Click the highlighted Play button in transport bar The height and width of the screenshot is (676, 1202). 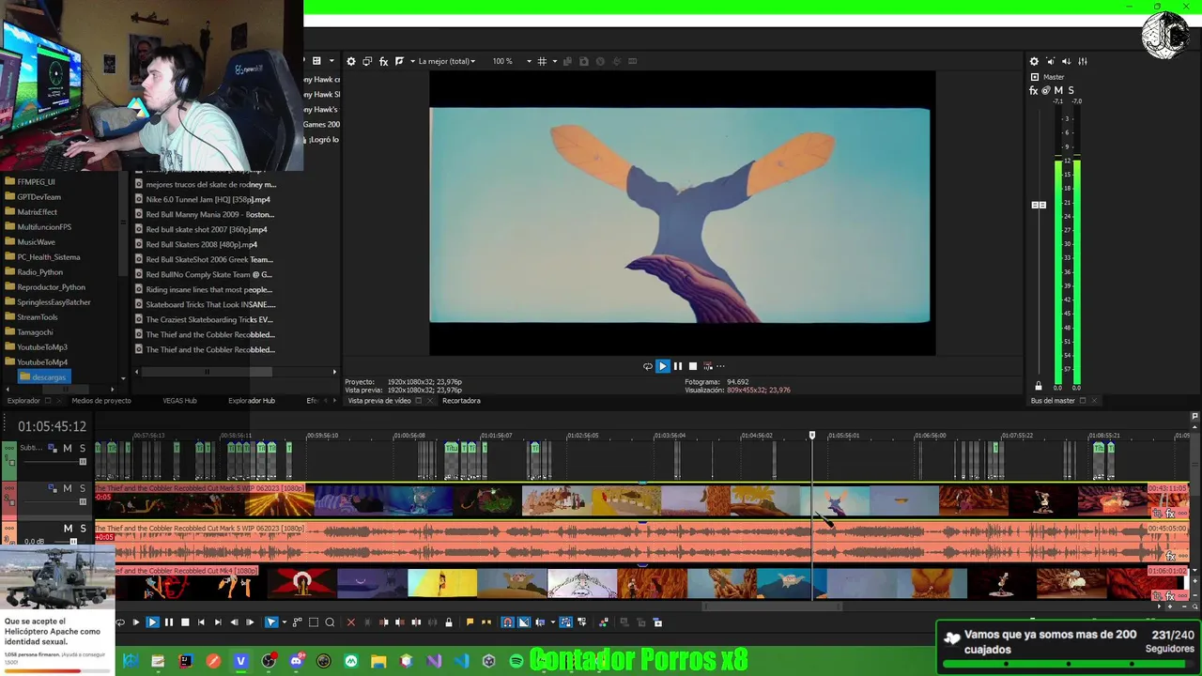(x=152, y=622)
